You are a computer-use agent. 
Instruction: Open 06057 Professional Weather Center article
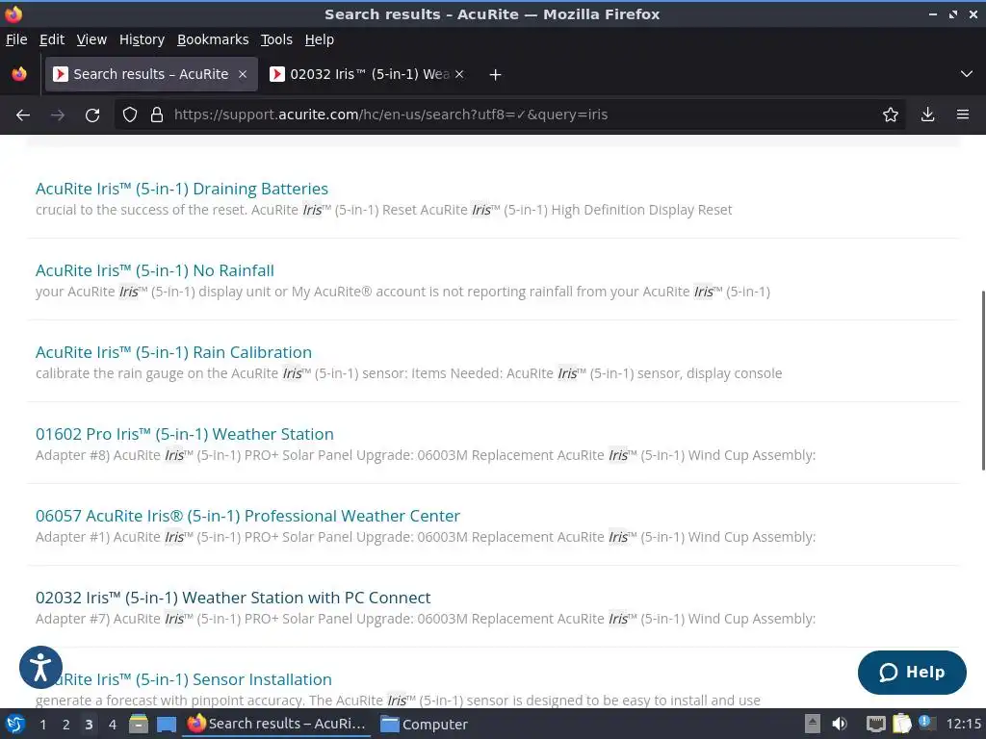[x=247, y=516]
